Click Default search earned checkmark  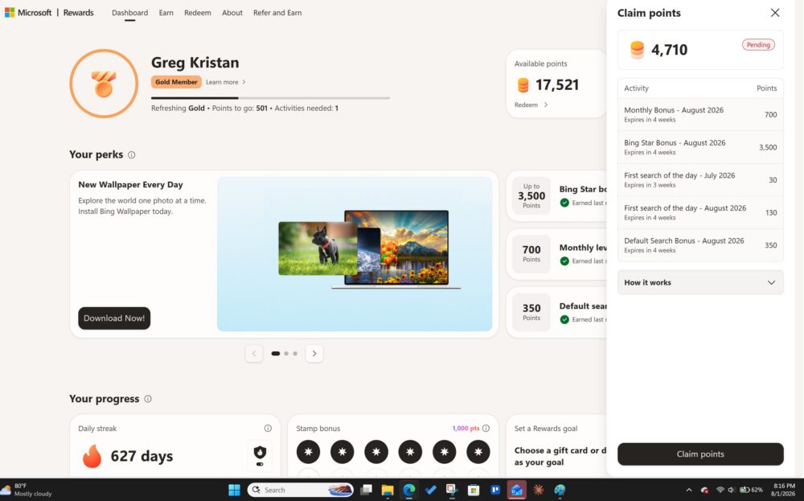point(564,319)
